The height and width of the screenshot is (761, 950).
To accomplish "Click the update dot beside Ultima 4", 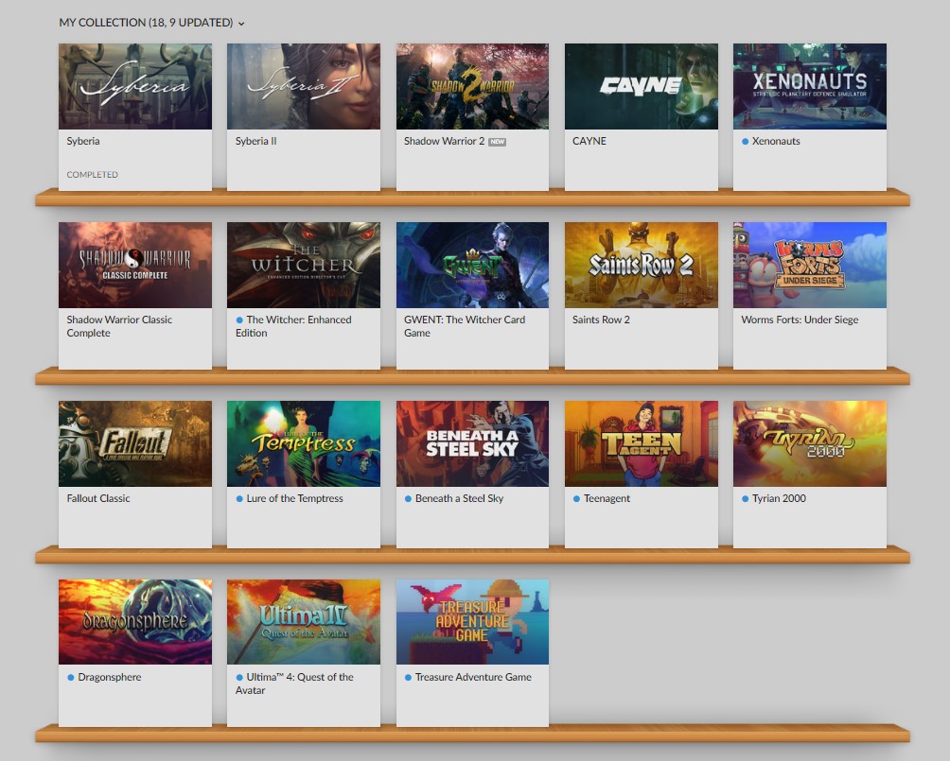I will tap(239, 678).
